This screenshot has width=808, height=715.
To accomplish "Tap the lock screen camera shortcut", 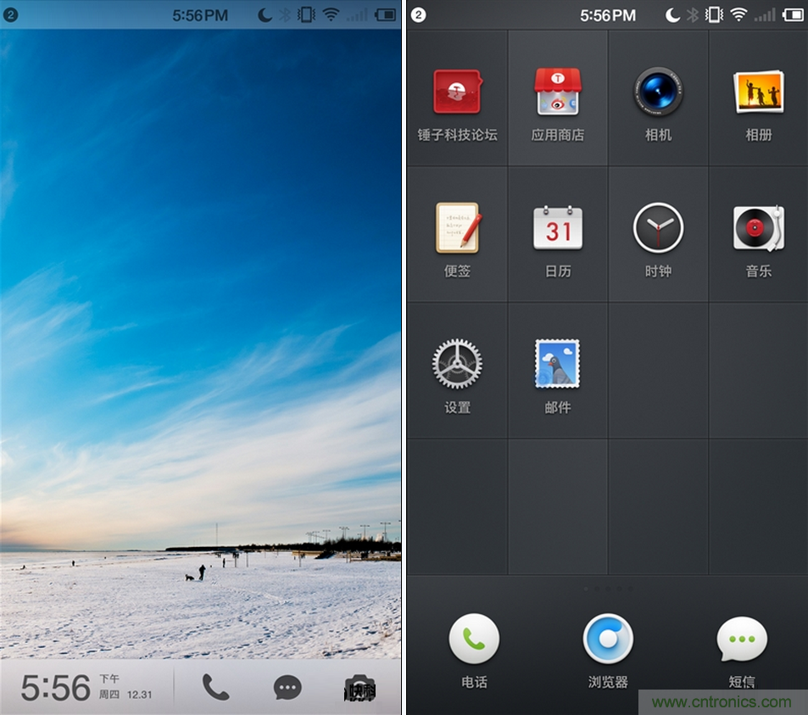I will click(x=359, y=689).
